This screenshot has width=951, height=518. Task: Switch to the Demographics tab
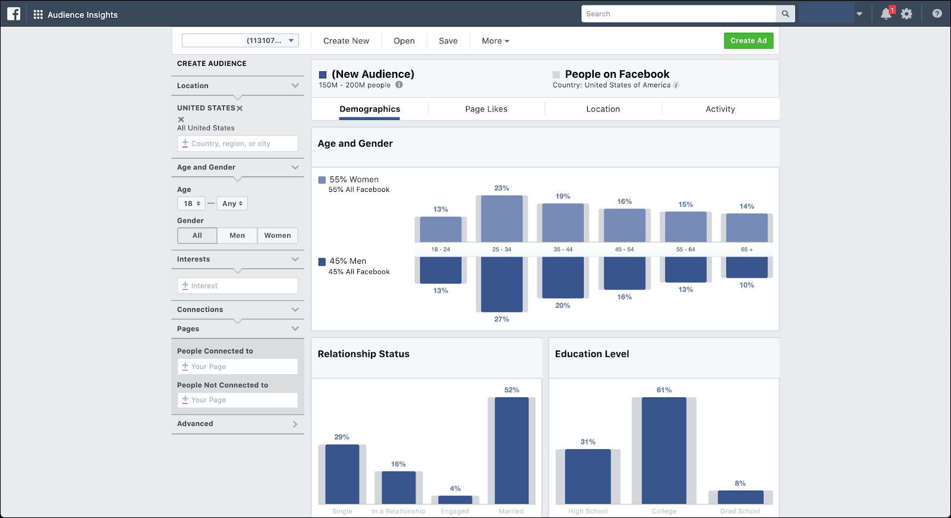click(x=370, y=109)
